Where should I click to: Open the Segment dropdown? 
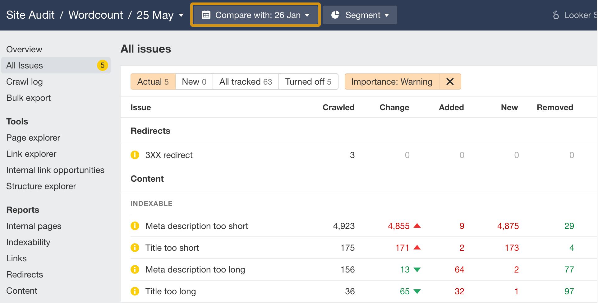pyautogui.click(x=360, y=15)
